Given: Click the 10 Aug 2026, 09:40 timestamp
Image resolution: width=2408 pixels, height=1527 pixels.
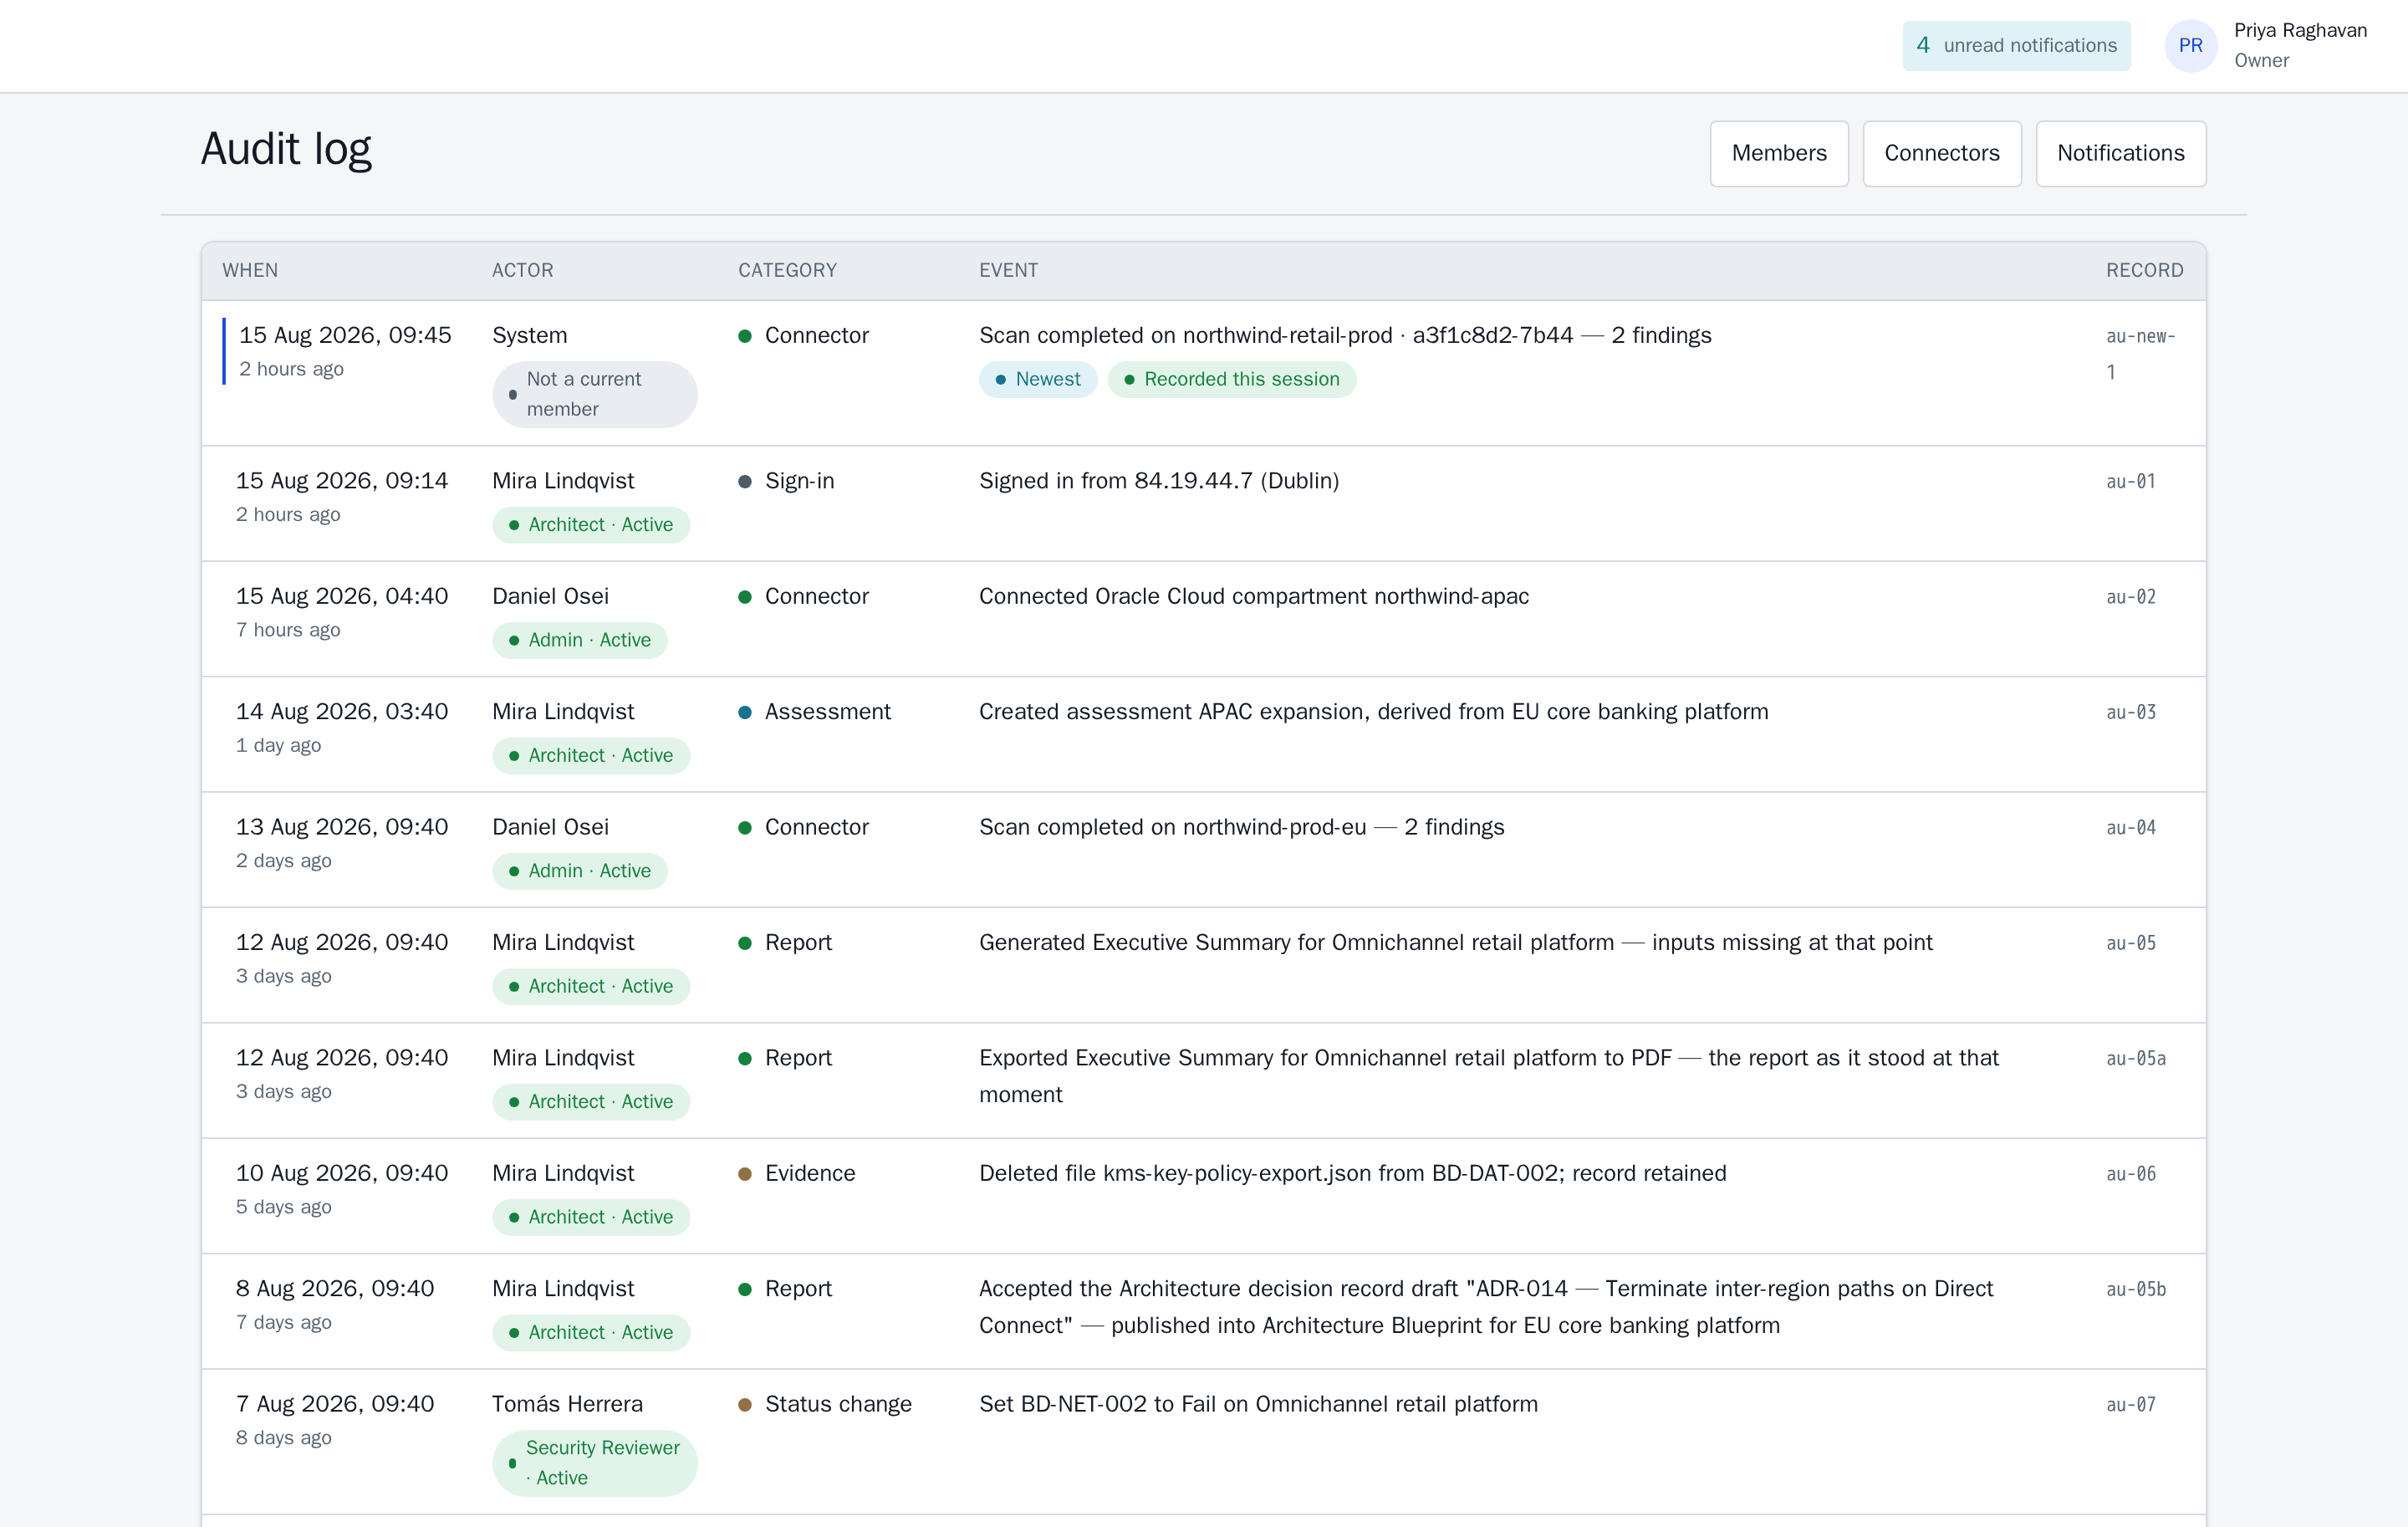Looking at the screenshot, I should click(342, 1173).
